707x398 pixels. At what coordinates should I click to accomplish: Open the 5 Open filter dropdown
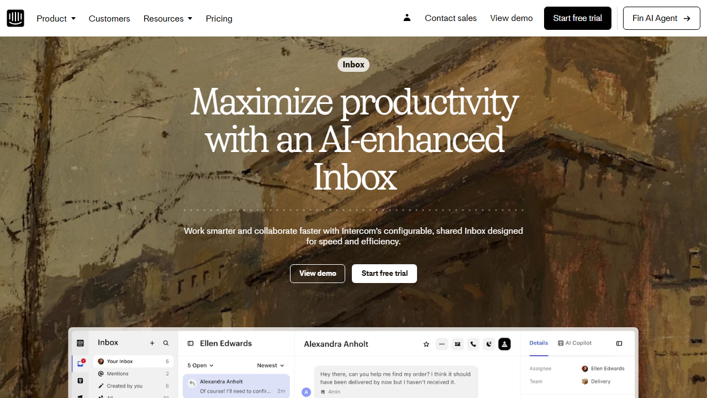tap(200, 365)
